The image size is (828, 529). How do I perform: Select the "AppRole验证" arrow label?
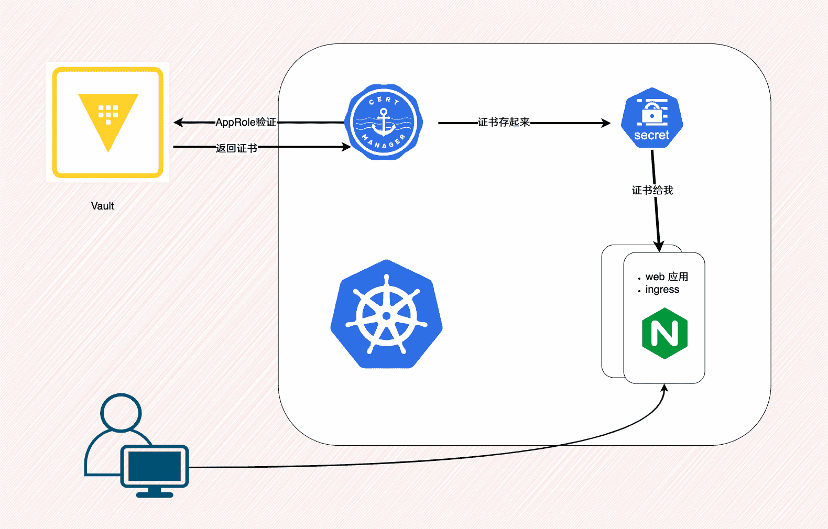pos(246,122)
